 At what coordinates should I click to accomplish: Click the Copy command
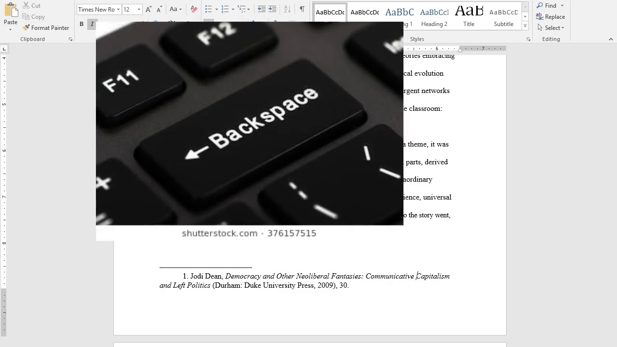click(x=33, y=16)
